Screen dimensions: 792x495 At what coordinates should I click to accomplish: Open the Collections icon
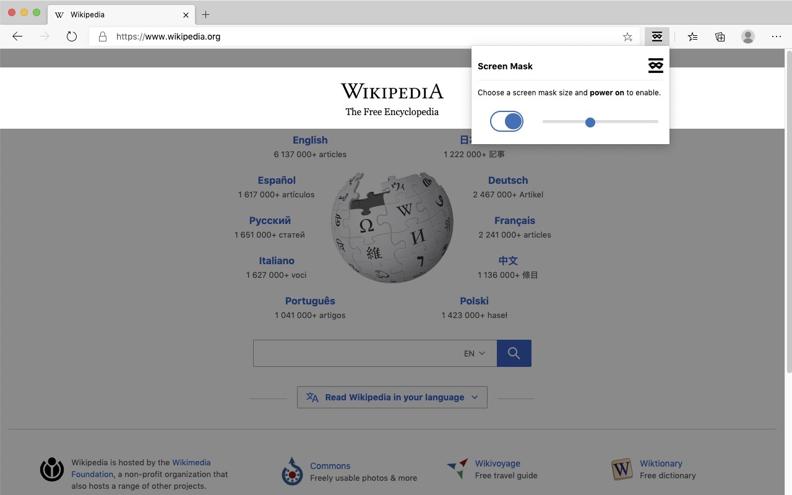(x=720, y=37)
